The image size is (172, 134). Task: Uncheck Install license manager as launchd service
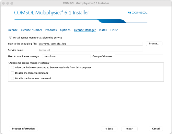[10, 38]
